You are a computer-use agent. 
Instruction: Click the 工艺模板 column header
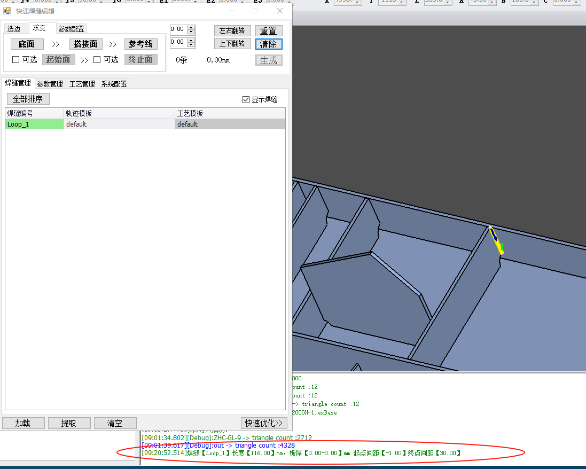point(230,113)
